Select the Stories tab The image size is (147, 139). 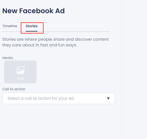click(32, 26)
